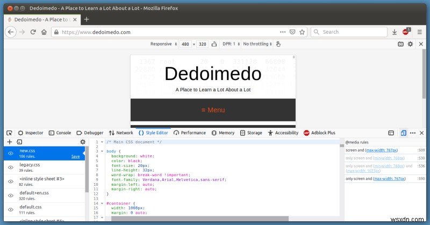Toggle the devtools dock side icon
Image resolution: width=430 pixels, height=225 pixels.
(391, 133)
